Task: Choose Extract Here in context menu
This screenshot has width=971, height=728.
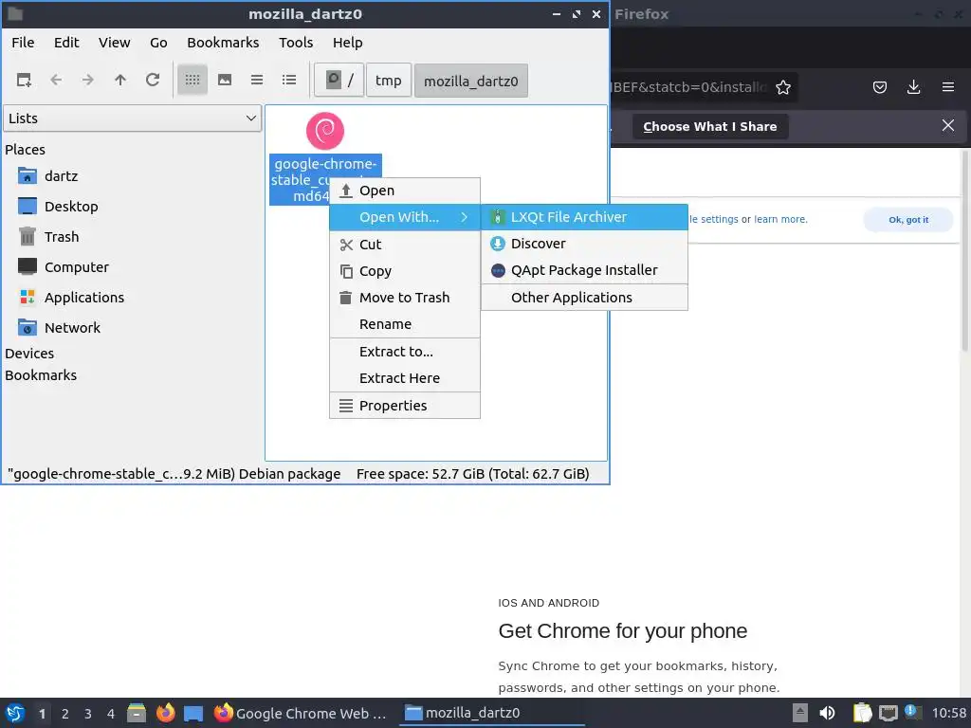Action: [405, 378]
